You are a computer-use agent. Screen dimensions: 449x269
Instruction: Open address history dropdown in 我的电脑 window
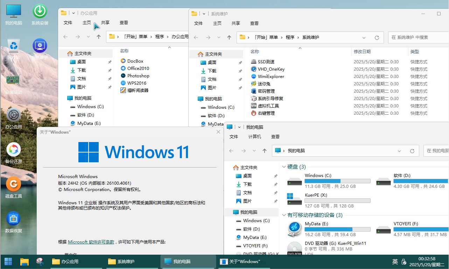pyautogui.click(x=399, y=151)
